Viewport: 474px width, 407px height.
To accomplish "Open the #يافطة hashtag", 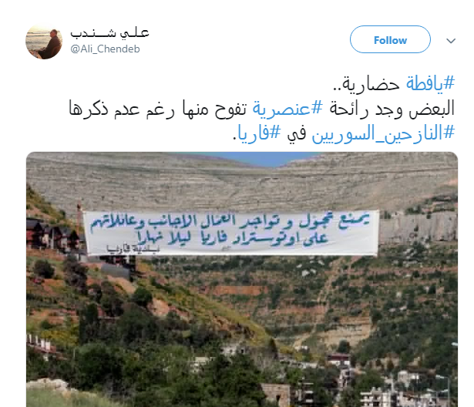I will (430, 83).
